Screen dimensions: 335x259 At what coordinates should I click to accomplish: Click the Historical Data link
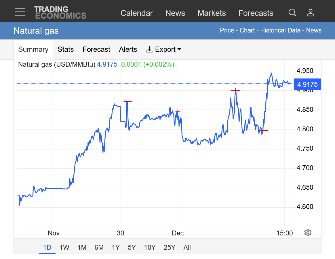[280, 30]
